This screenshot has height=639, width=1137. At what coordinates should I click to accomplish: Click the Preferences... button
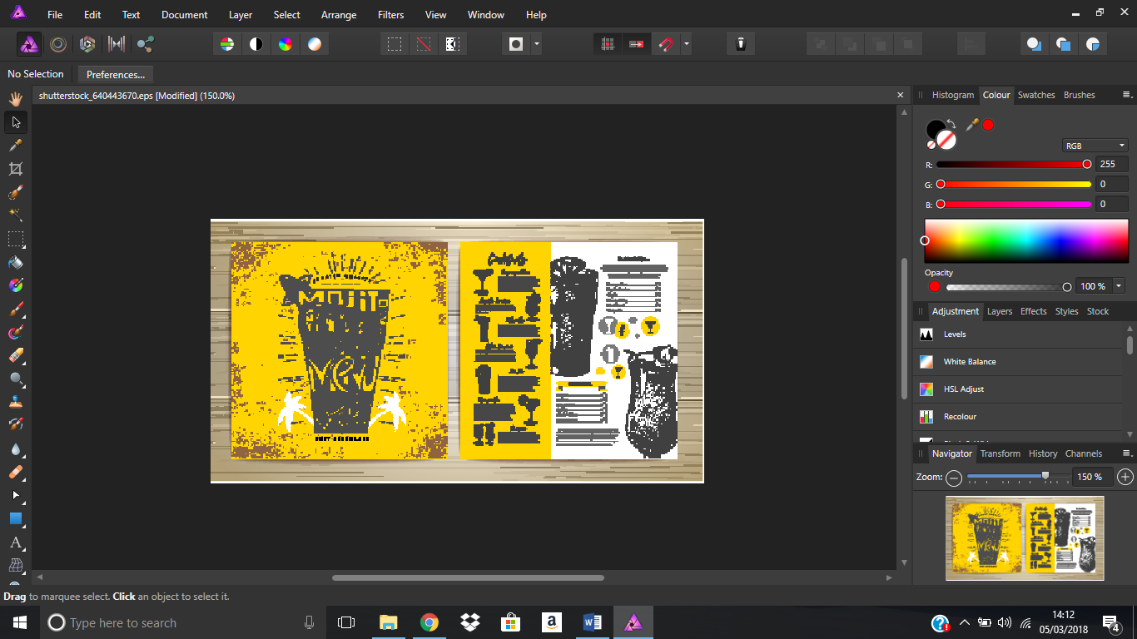116,74
